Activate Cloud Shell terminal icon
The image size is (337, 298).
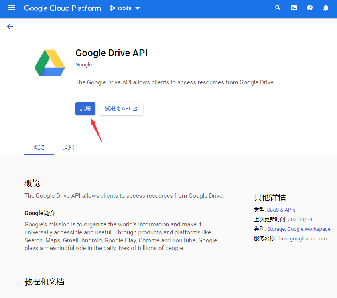pos(294,8)
